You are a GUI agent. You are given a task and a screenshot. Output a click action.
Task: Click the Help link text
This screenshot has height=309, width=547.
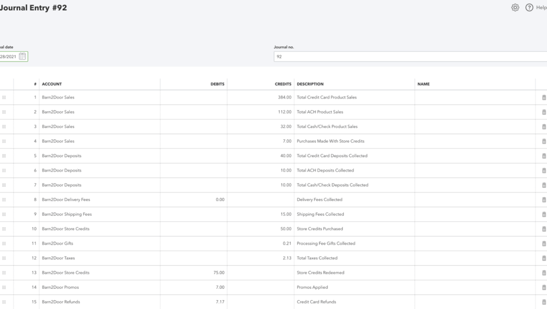[541, 8]
